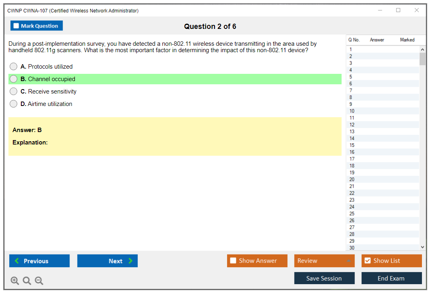Expand the Review dropdown menu

pos(348,261)
